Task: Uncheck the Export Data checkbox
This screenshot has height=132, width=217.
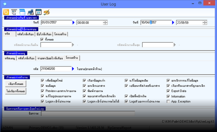Action: click(x=168, y=91)
